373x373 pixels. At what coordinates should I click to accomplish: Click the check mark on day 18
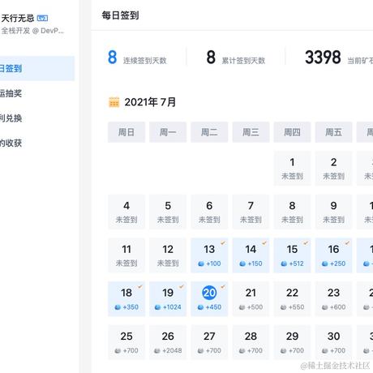click(x=140, y=286)
